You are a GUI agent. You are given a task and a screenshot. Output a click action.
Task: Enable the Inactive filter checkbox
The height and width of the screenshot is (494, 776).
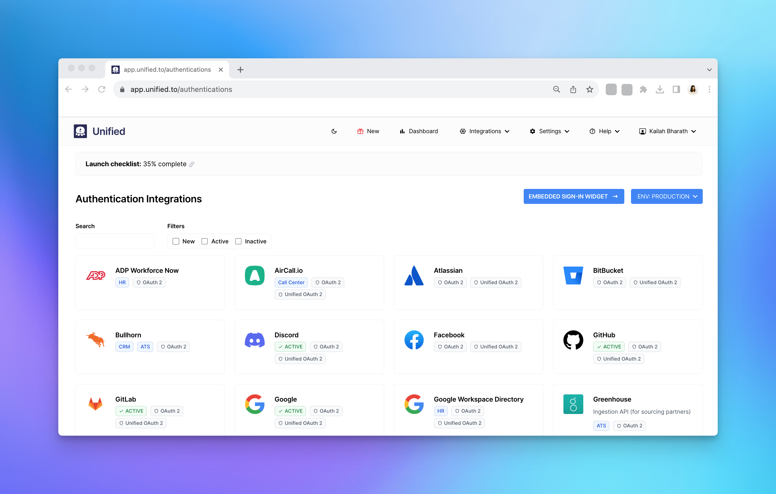click(238, 241)
